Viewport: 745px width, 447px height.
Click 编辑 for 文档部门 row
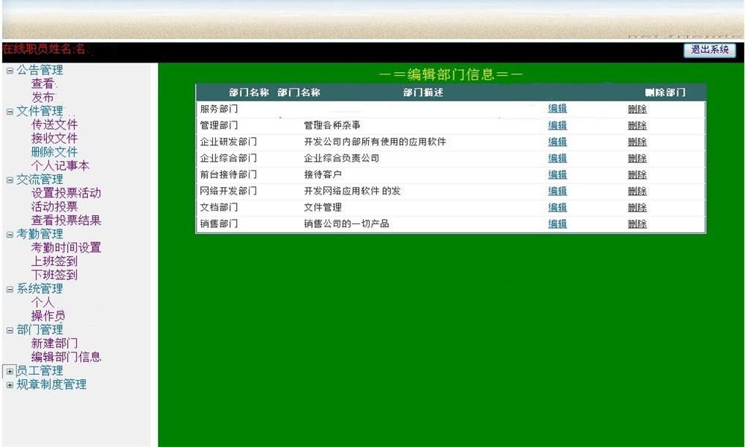coord(557,208)
